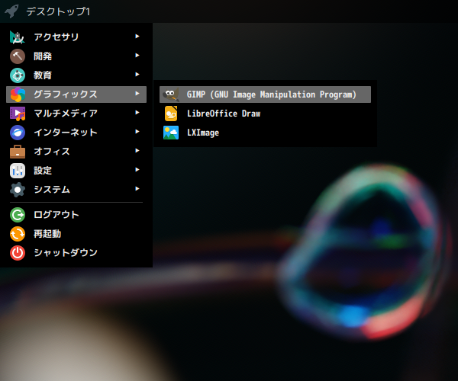Expand the 教育 submenu arrow

[137, 75]
